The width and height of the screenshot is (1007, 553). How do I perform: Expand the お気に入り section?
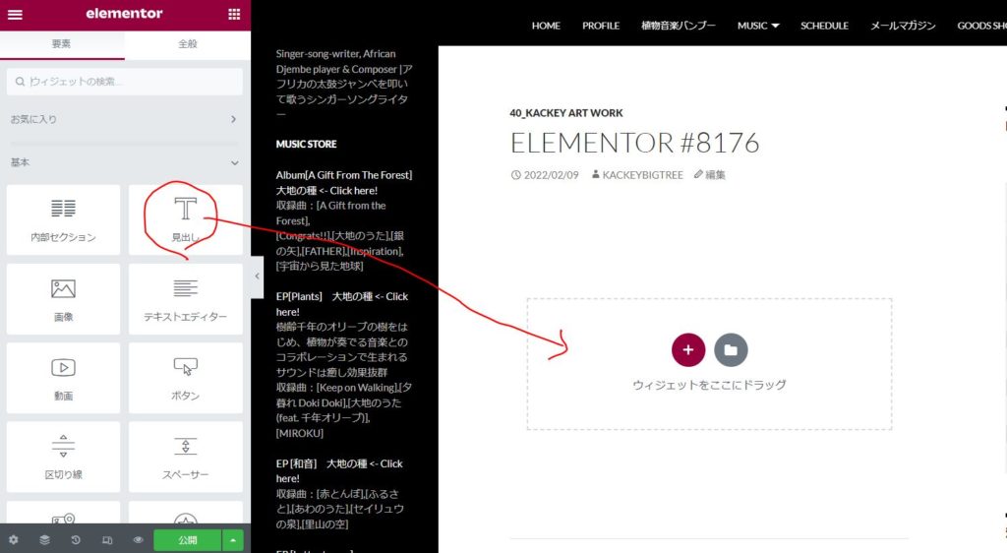point(125,119)
